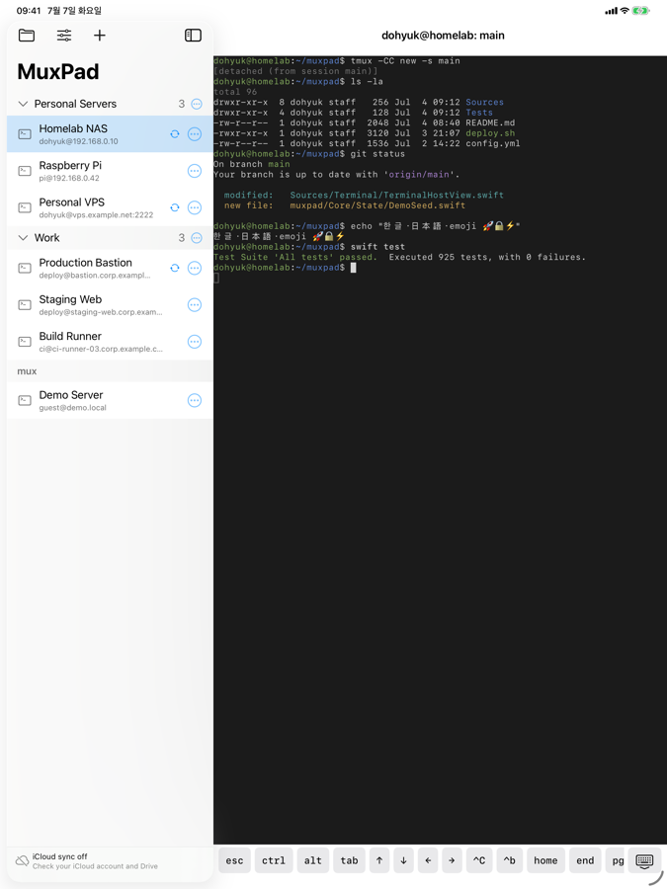Collapse the Work group
Screen dimensions: 667x889
click(x=24, y=237)
